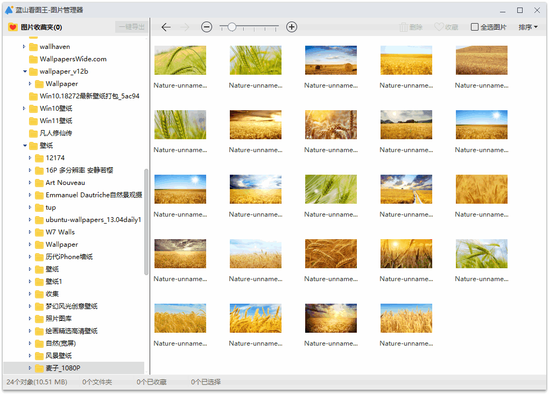This screenshot has height=394, width=549.
Task: Click the zoom out minus icon
Action: tap(207, 27)
